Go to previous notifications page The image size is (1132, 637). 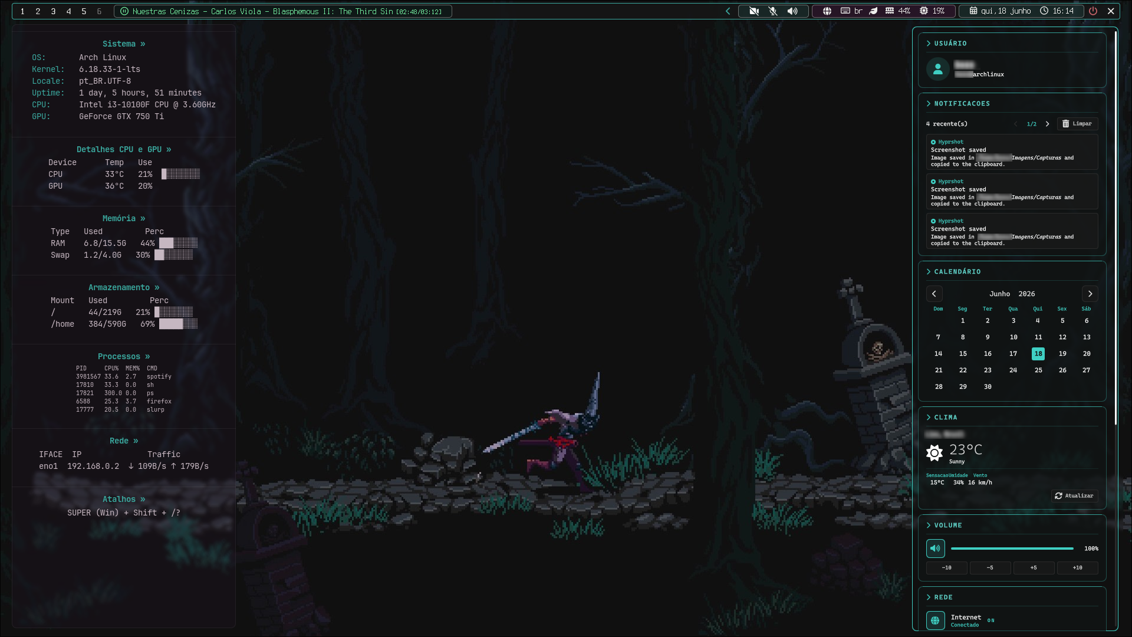1015,124
